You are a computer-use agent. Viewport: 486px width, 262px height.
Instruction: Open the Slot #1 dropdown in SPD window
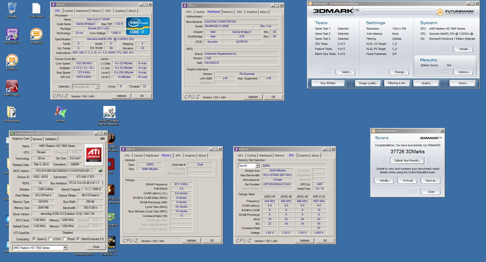pos(257,166)
